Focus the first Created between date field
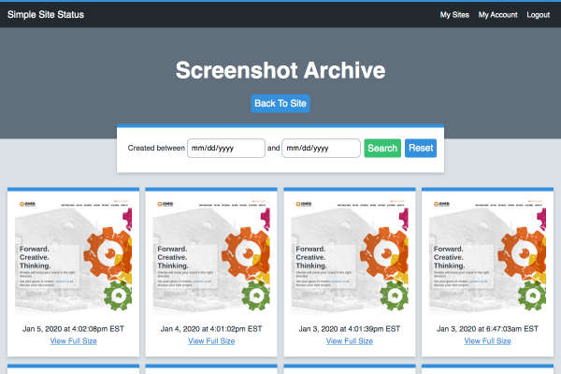 pyautogui.click(x=226, y=148)
